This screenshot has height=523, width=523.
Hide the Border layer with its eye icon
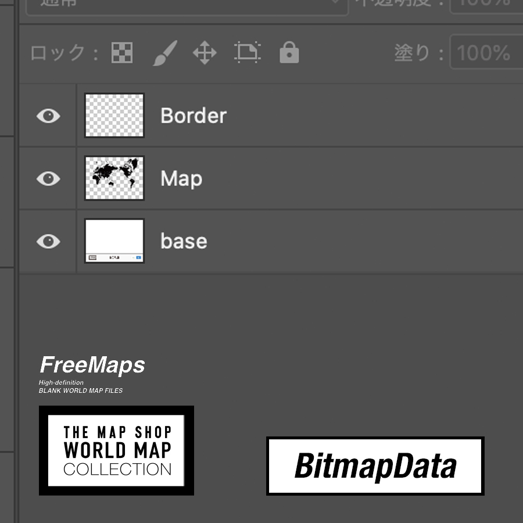48,116
